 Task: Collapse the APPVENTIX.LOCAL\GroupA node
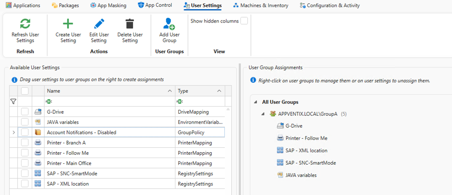[263, 114]
